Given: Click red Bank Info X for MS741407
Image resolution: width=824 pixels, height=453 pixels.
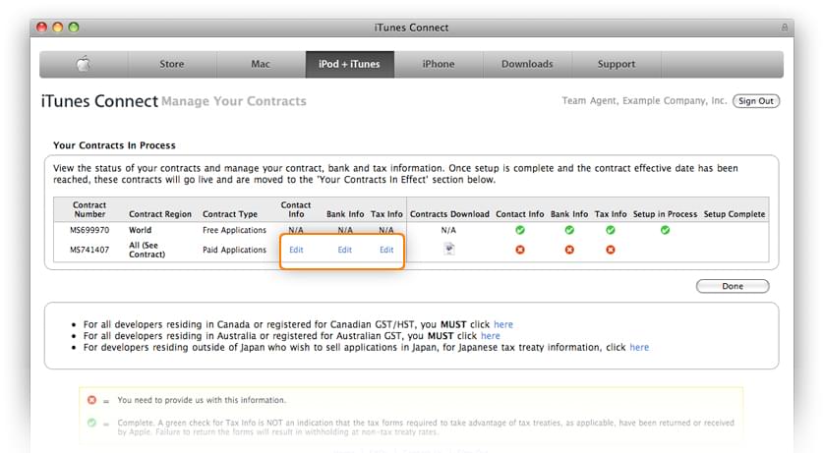Looking at the screenshot, I should (569, 250).
